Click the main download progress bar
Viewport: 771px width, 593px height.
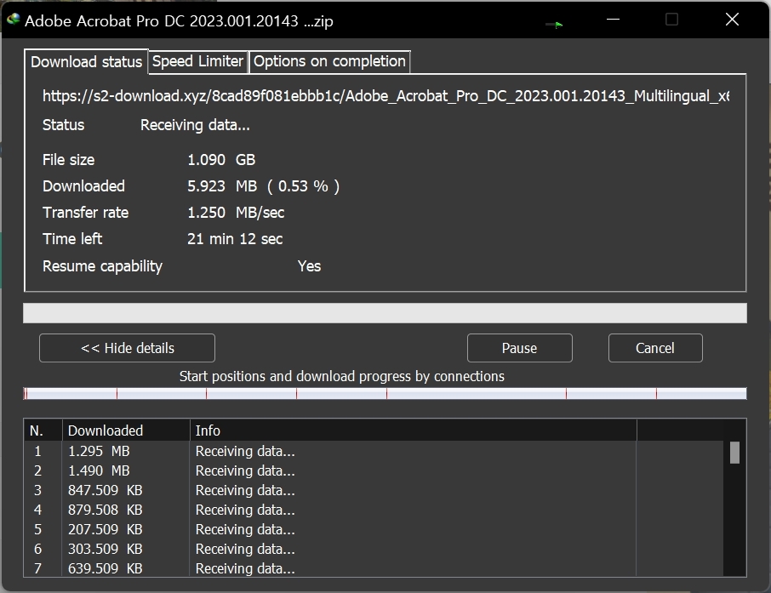tap(385, 313)
